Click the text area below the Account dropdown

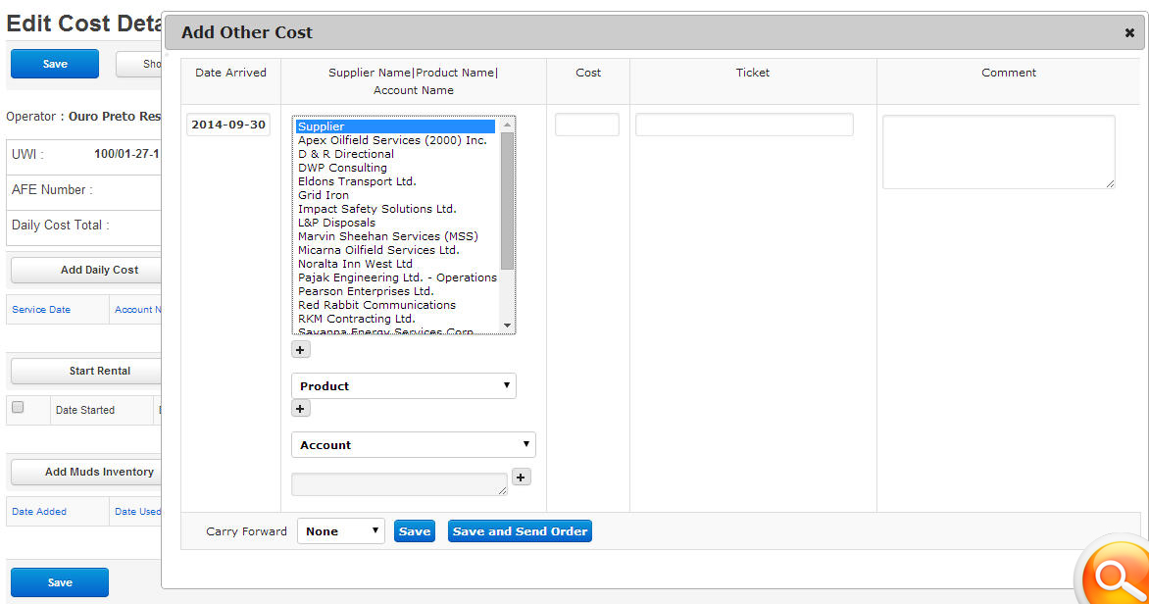(x=399, y=483)
